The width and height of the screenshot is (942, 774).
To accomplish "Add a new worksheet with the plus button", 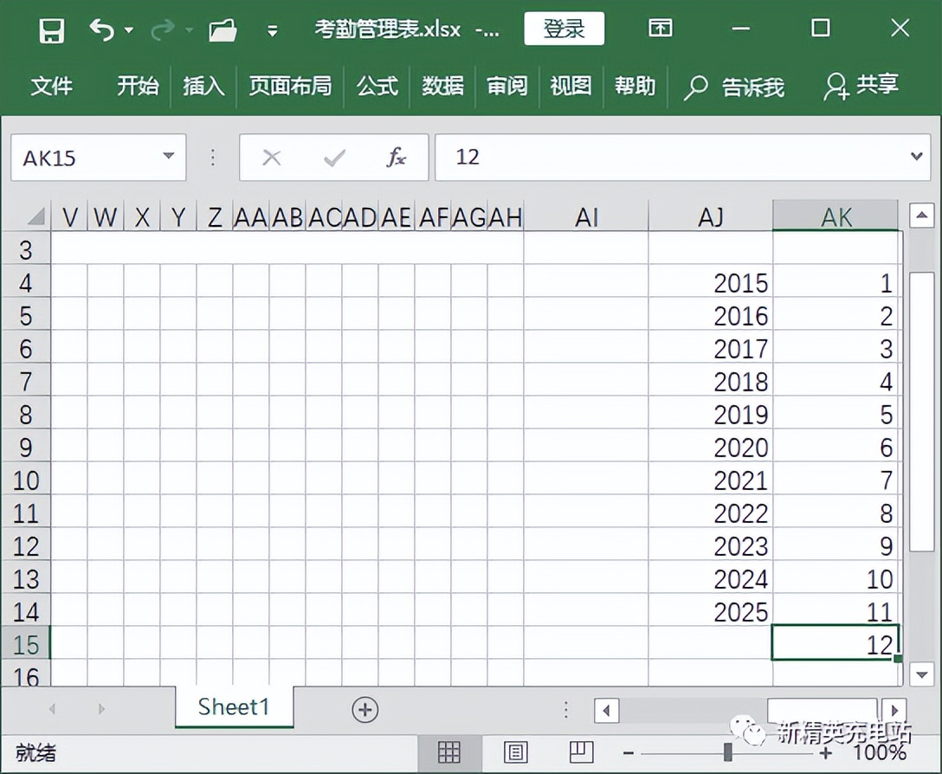I will tap(365, 708).
